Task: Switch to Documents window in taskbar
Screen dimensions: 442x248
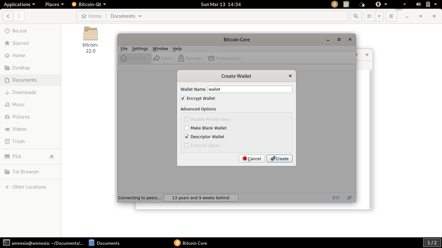Action: pos(104,243)
